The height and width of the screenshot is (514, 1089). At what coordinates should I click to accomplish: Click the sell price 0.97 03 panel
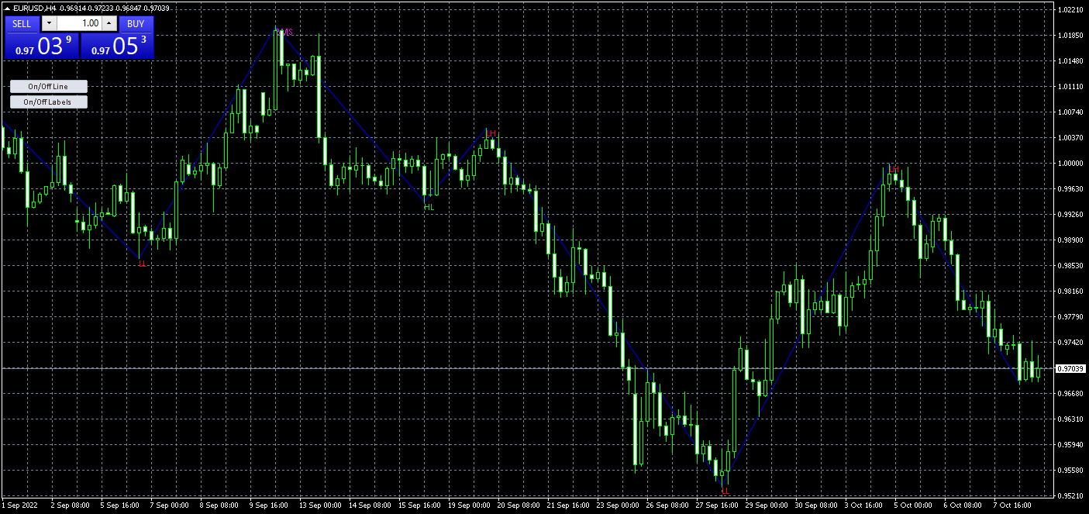(41, 45)
